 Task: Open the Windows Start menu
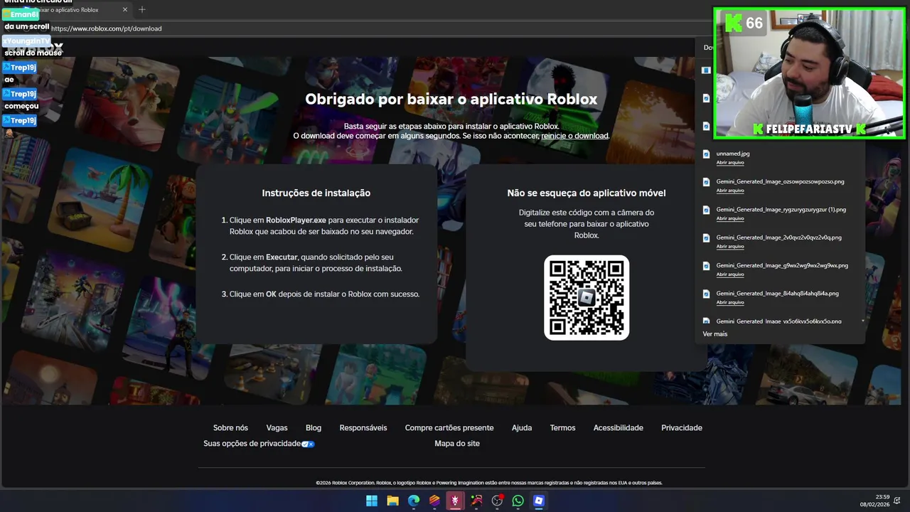(372, 501)
